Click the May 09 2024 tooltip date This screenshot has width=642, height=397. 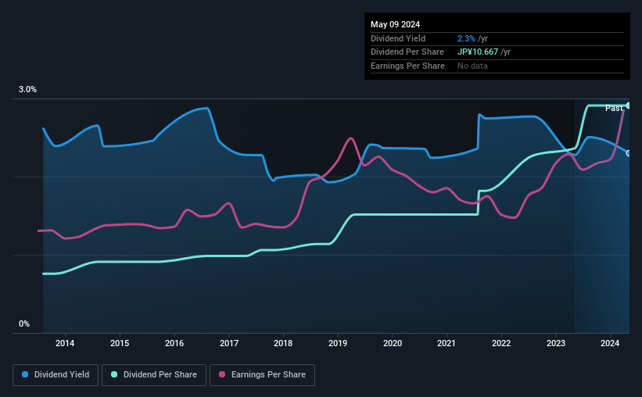[x=395, y=24]
